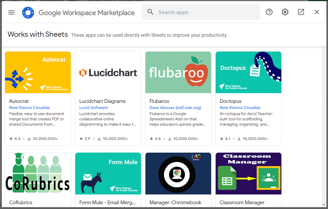Open the Manager-Chromebook banner image
328x209 pixels.
[x=178, y=174]
